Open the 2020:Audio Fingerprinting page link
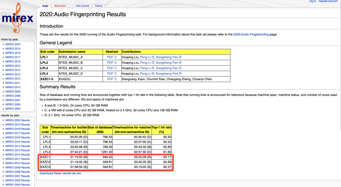Screen dimensions: 341x187 coord(251,34)
